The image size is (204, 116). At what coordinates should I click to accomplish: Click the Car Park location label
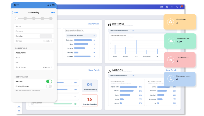(153, 95)
